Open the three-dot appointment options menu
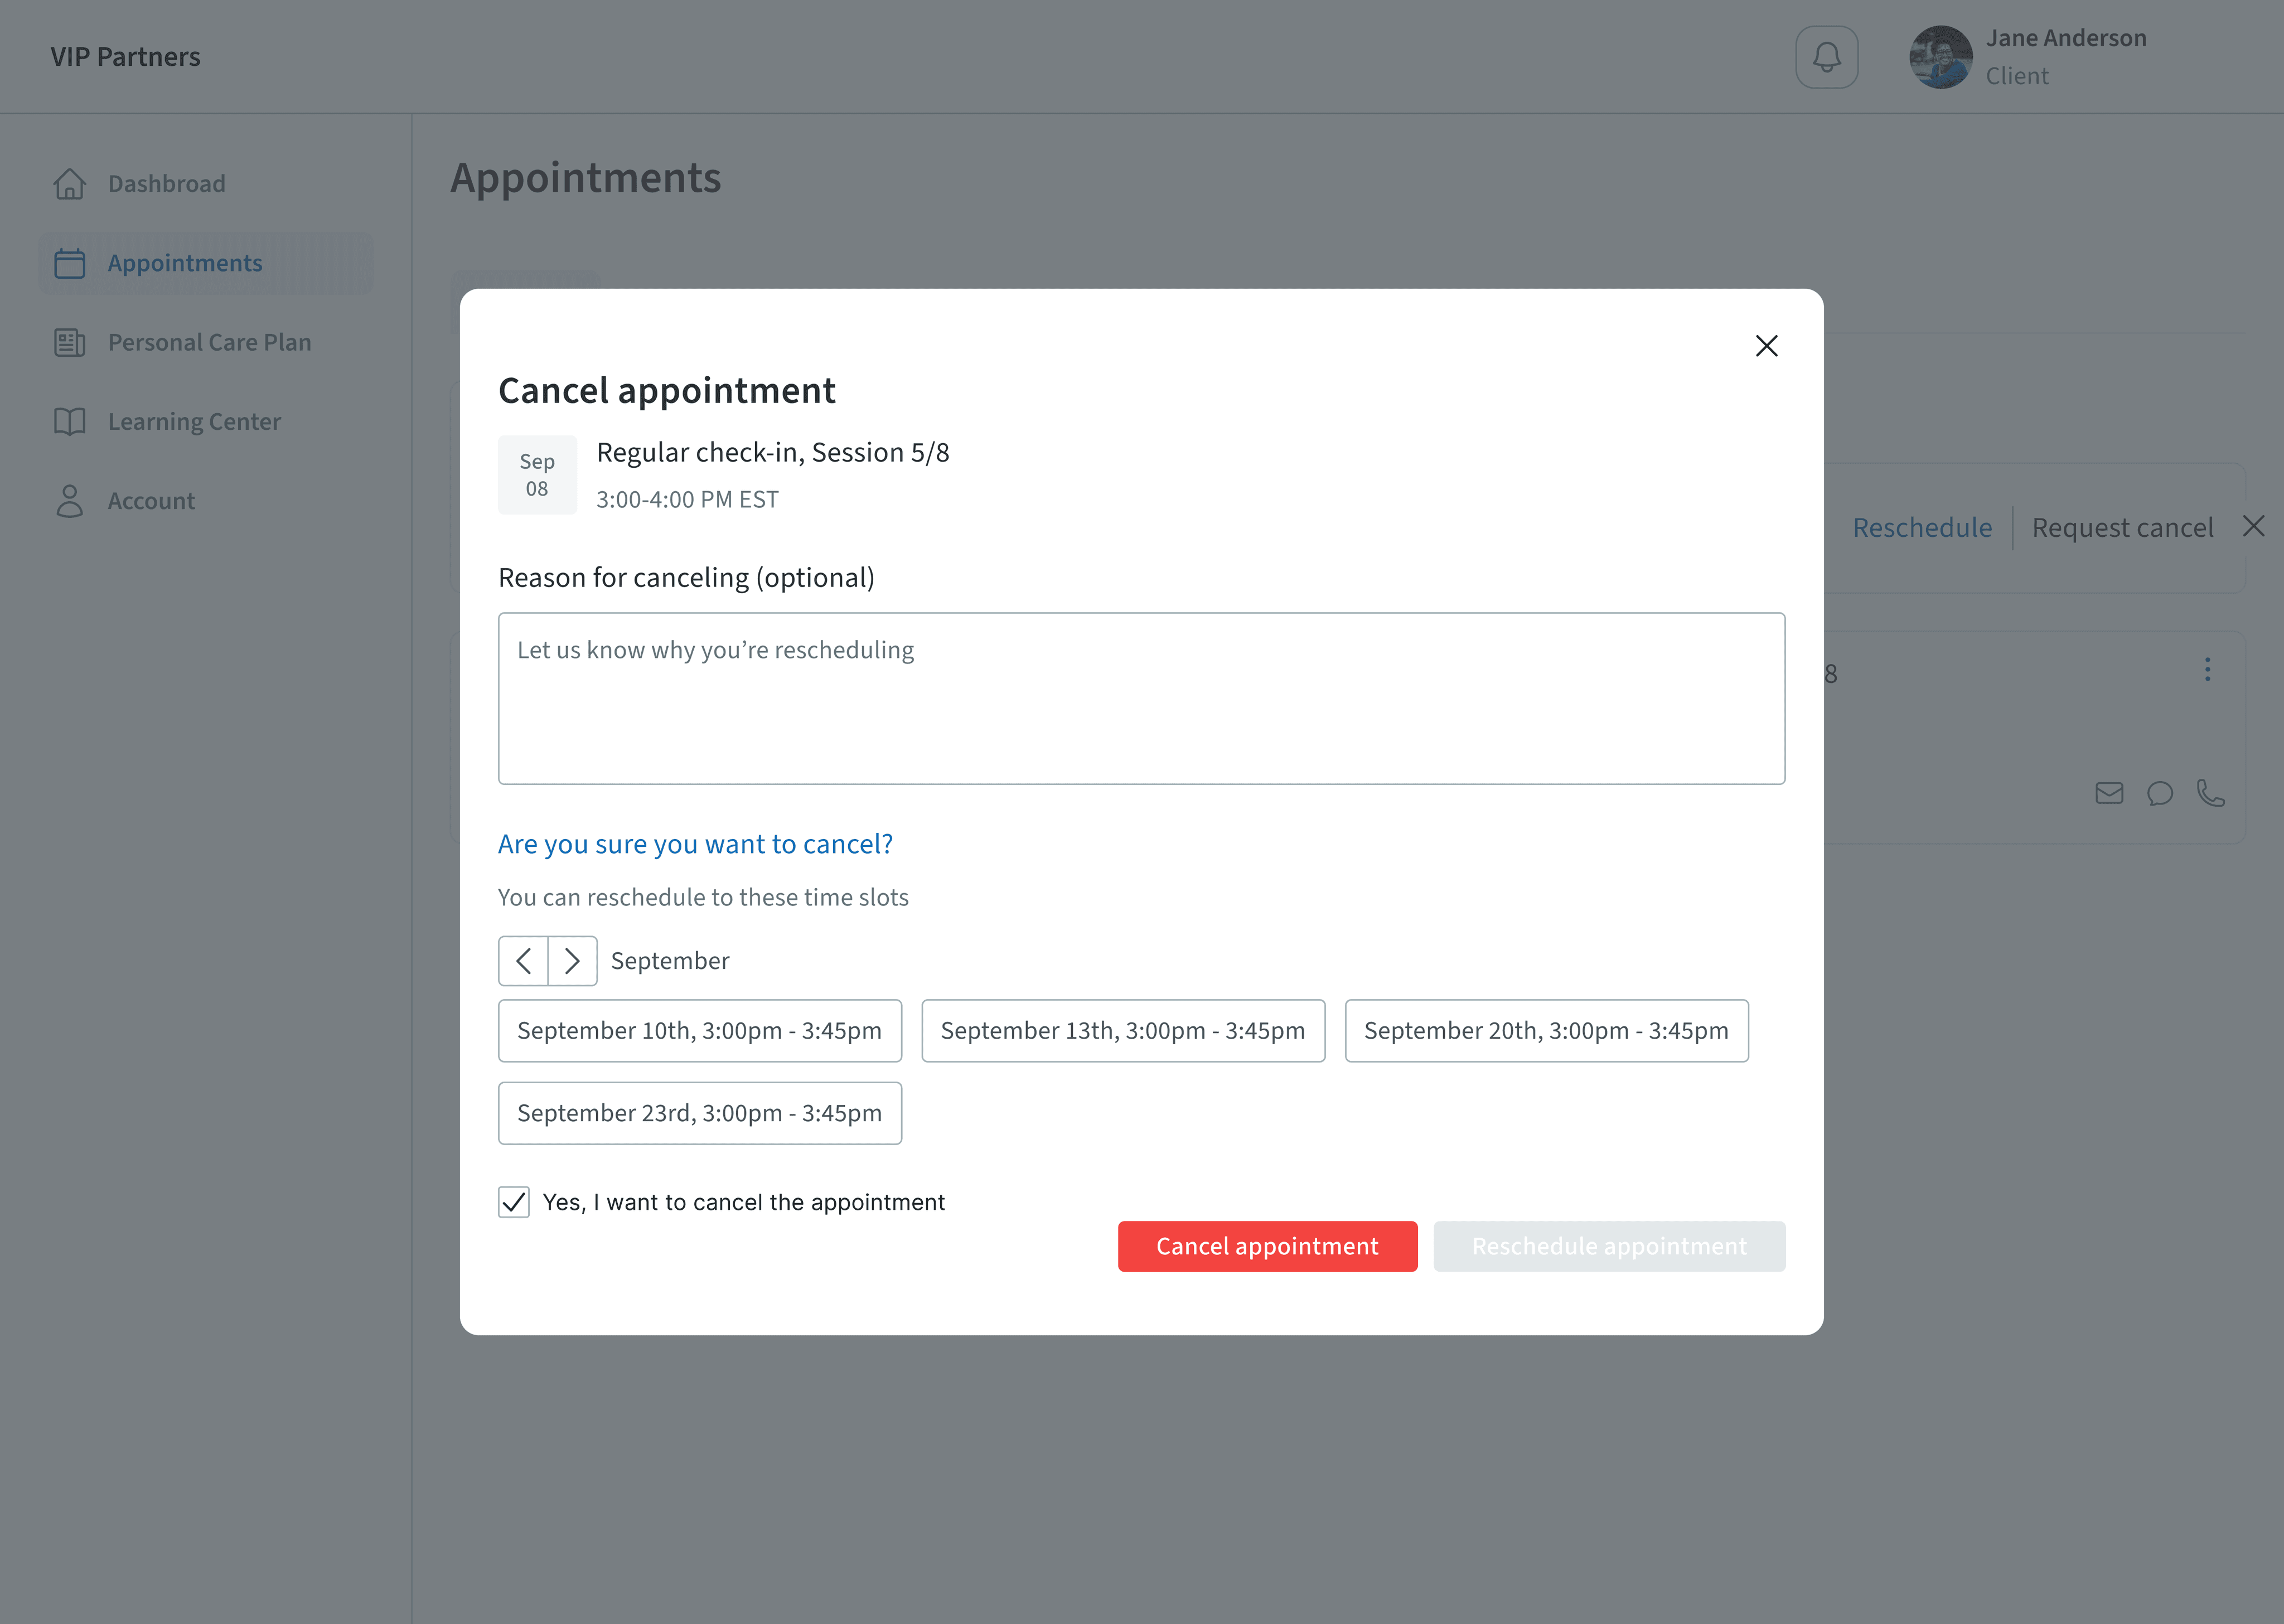 pos(2207,670)
